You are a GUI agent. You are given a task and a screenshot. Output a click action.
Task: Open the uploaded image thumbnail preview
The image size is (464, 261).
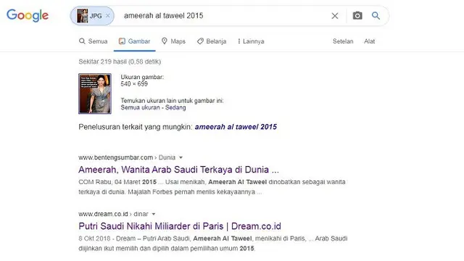coord(95,94)
